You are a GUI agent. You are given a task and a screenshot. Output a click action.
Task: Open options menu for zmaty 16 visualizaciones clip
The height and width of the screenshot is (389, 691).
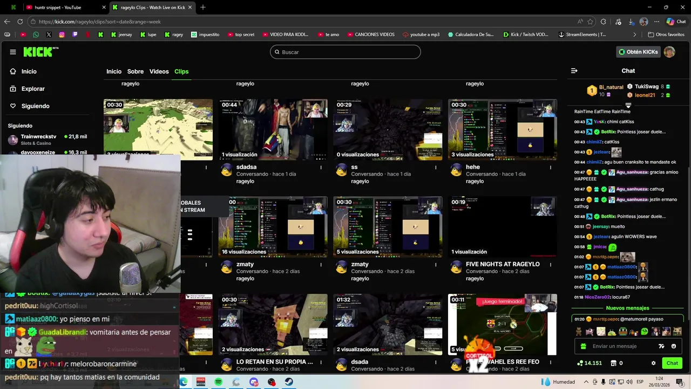(321, 265)
